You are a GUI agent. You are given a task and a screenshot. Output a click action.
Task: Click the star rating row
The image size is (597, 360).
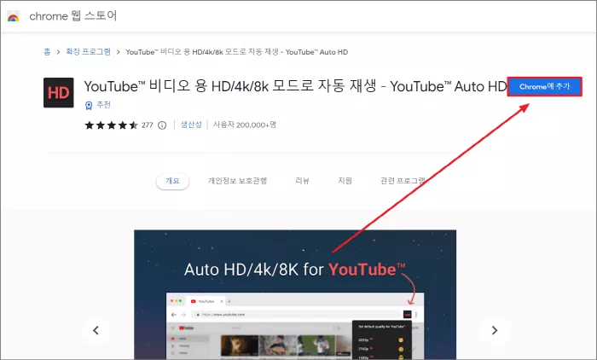tap(111, 125)
